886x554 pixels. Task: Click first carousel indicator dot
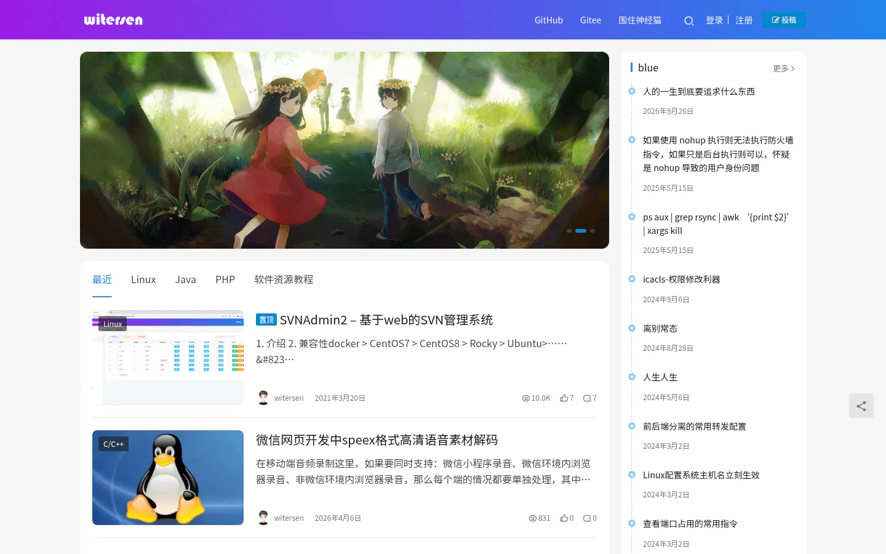tap(569, 231)
